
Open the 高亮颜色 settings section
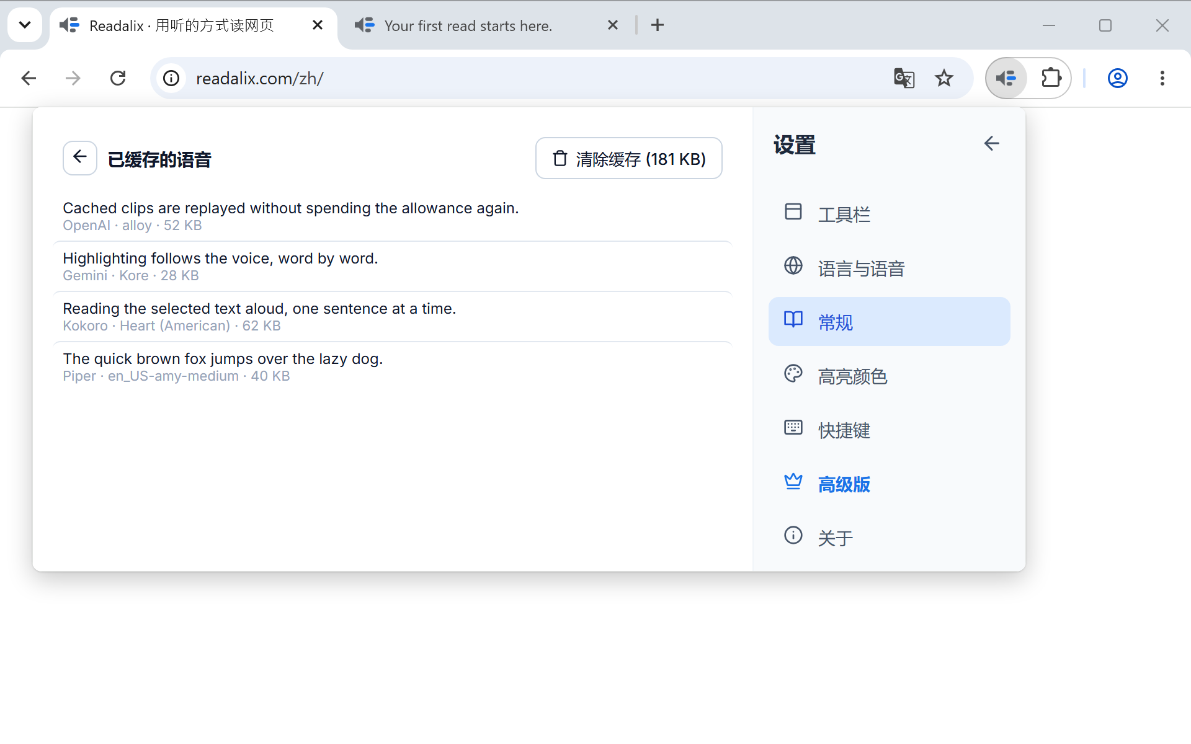889,376
